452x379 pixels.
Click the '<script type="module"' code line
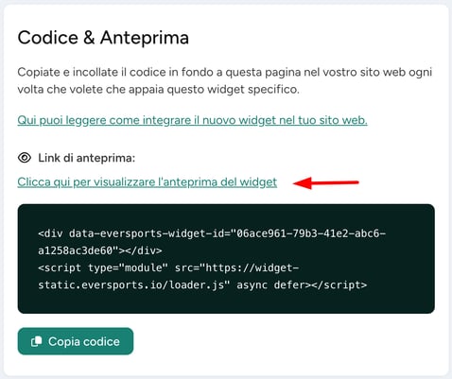tap(103, 267)
